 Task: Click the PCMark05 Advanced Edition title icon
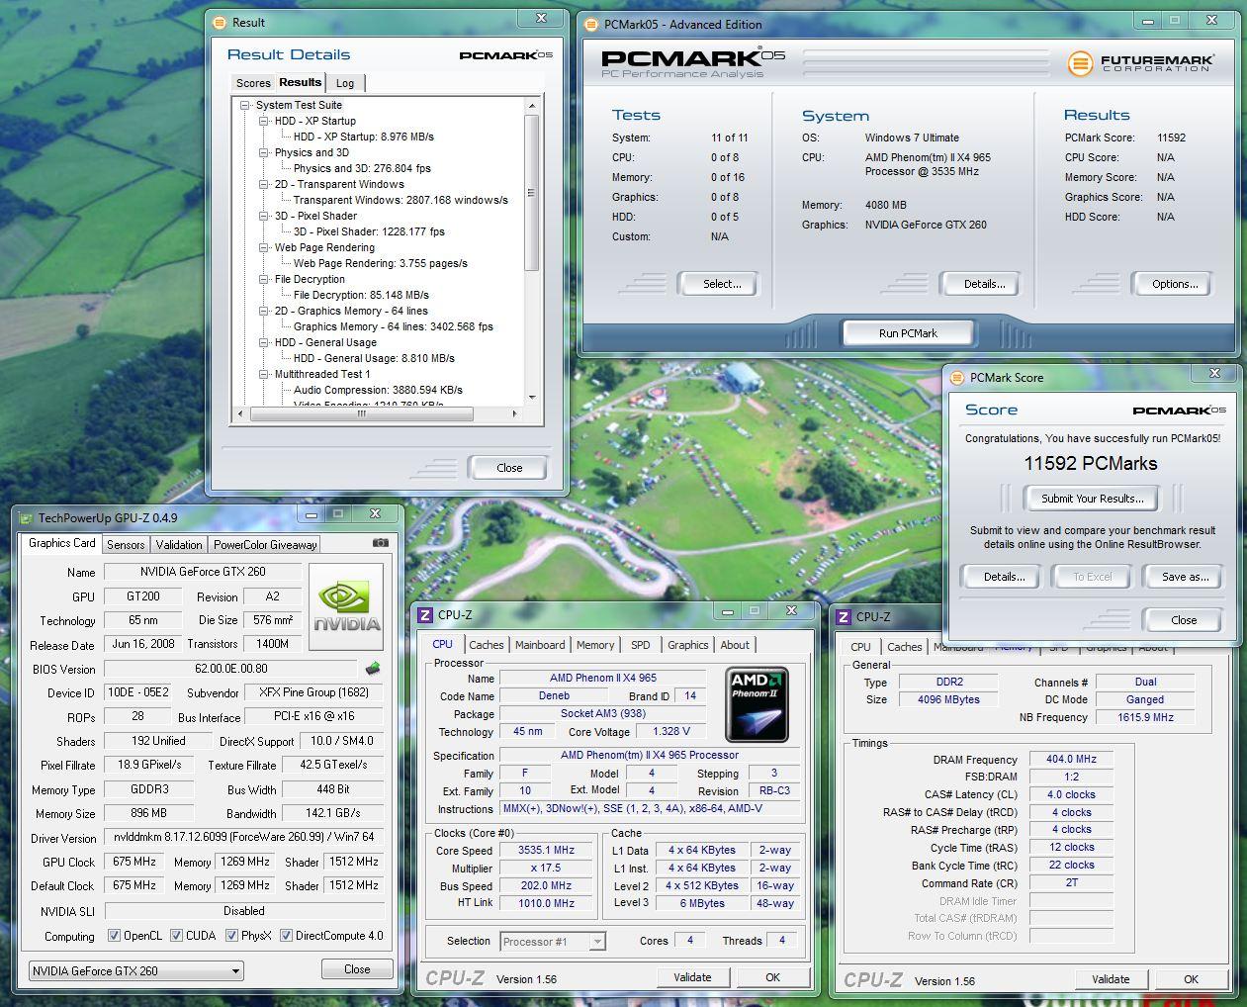[x=591, y=24]
